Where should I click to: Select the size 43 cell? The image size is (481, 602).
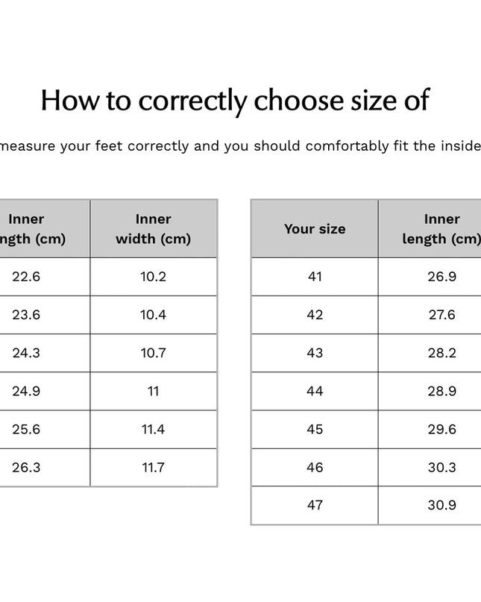click(x=315, y=353)
